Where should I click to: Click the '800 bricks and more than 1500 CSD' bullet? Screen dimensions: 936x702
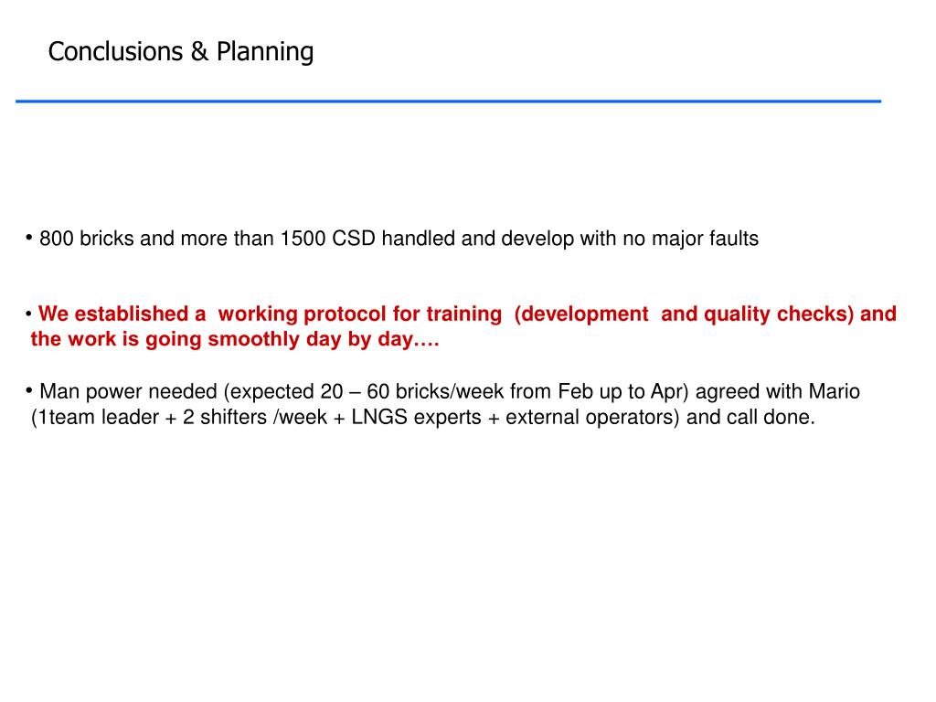(392, 239)
